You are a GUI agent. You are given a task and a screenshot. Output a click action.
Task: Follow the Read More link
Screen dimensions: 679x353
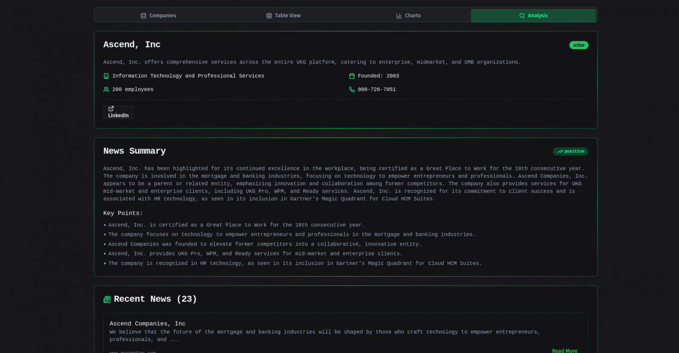[564, 350]
